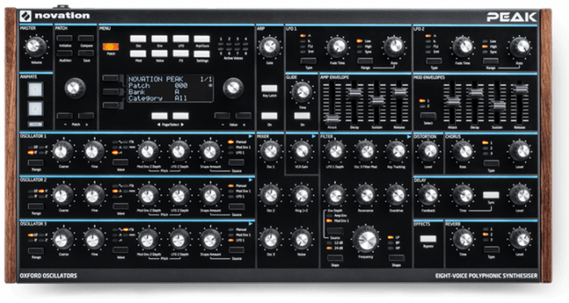
Task: Click the Filter Resonance knob
Action: click(x=366, y=195)
